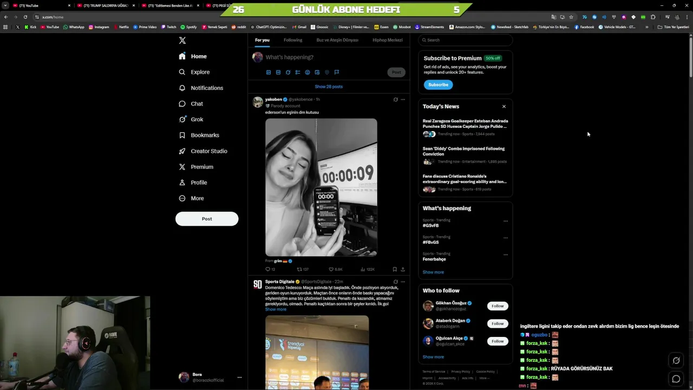Add a GIF to the new post
The width and height of the screenshot is (693, 390).
(278, 72)
